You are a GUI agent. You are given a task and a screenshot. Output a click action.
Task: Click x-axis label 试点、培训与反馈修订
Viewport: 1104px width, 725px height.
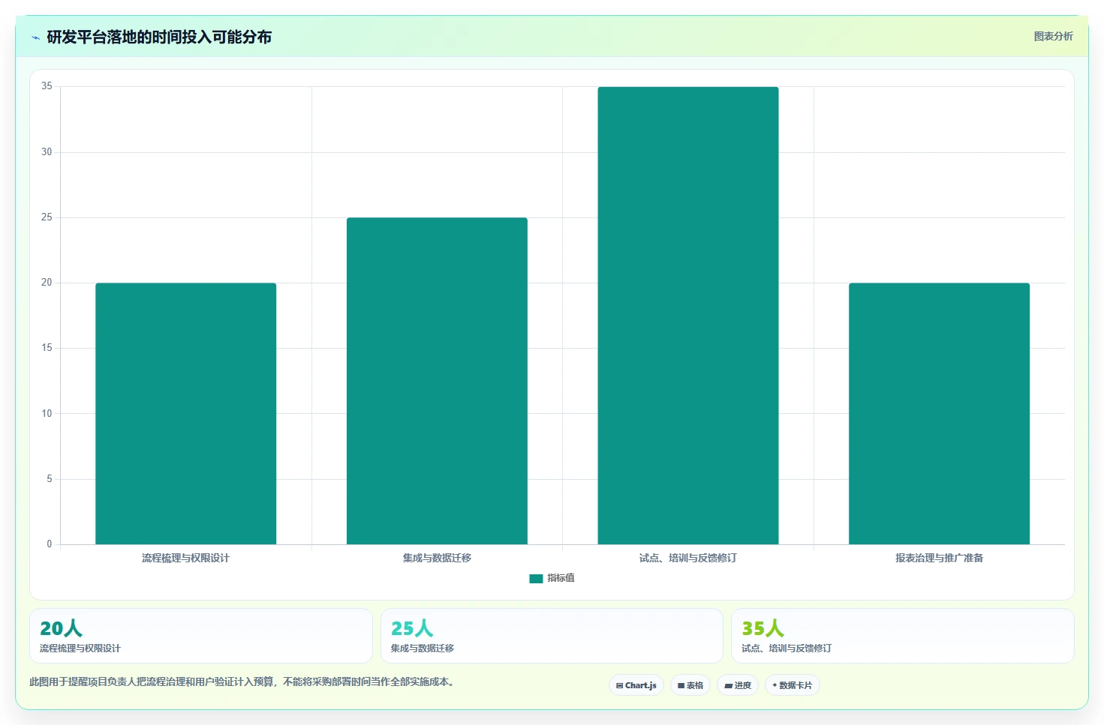click(x=688, y=558)
